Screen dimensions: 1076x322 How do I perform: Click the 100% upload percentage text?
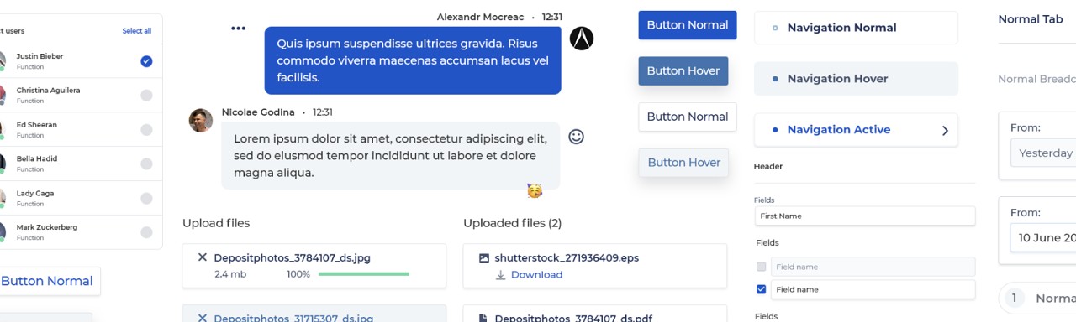[298, 274]
